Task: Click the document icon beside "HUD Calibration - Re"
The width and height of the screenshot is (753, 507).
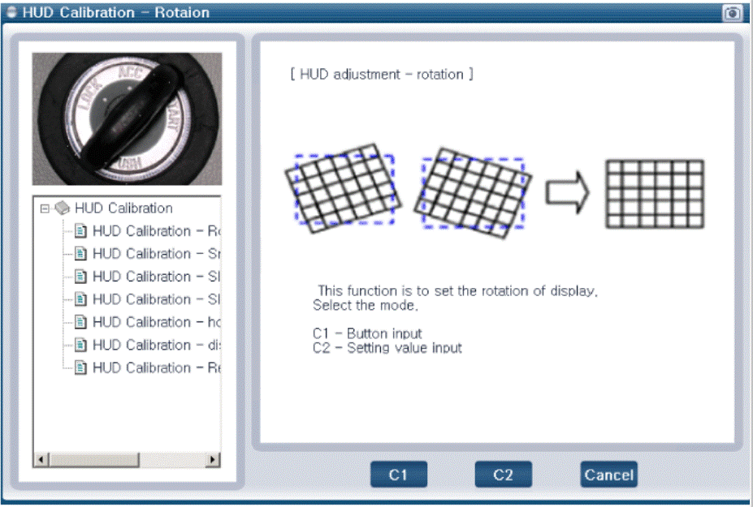Action: coord(81,368)
